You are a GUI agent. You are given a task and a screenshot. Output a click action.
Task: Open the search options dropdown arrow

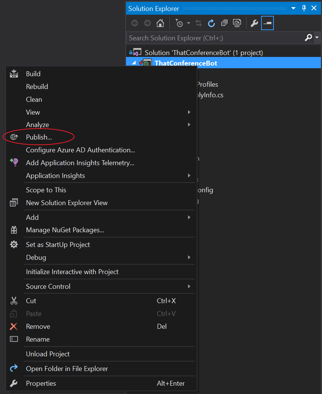[x=317, y=38]
